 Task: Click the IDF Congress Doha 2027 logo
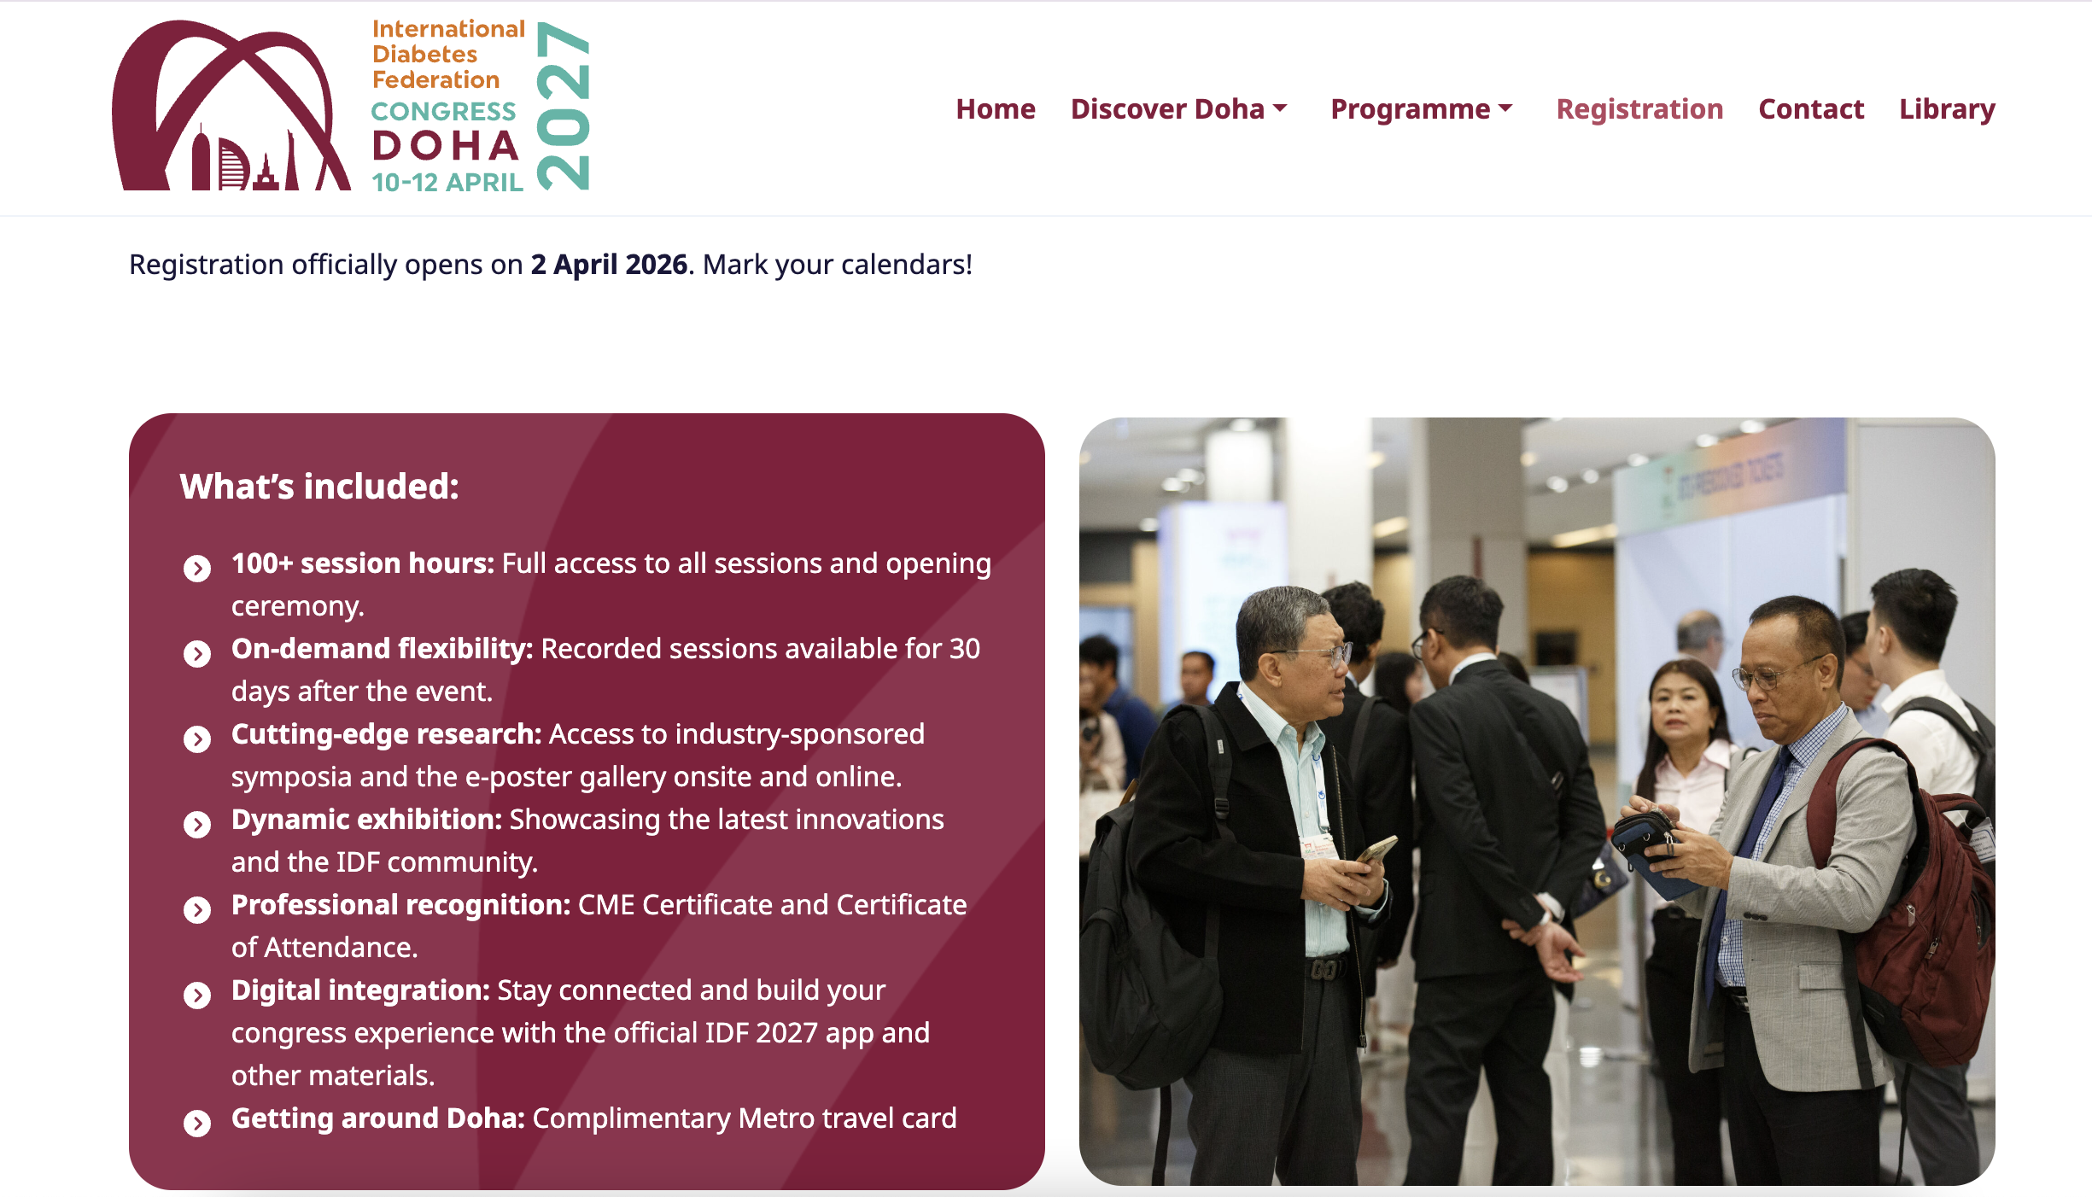pyautogui.click(x=351, y=106)
